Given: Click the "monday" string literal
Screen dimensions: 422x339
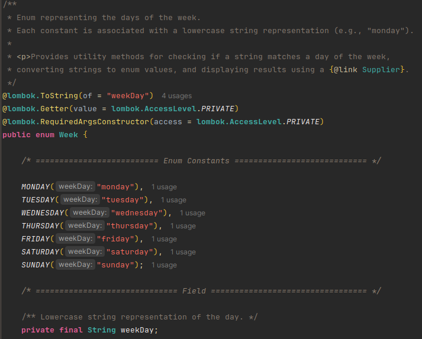Looking at the screenshot, I should click(x=115, y=187).
